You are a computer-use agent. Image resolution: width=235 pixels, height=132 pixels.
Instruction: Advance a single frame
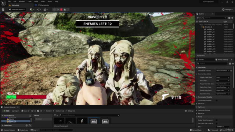(58, 10)
